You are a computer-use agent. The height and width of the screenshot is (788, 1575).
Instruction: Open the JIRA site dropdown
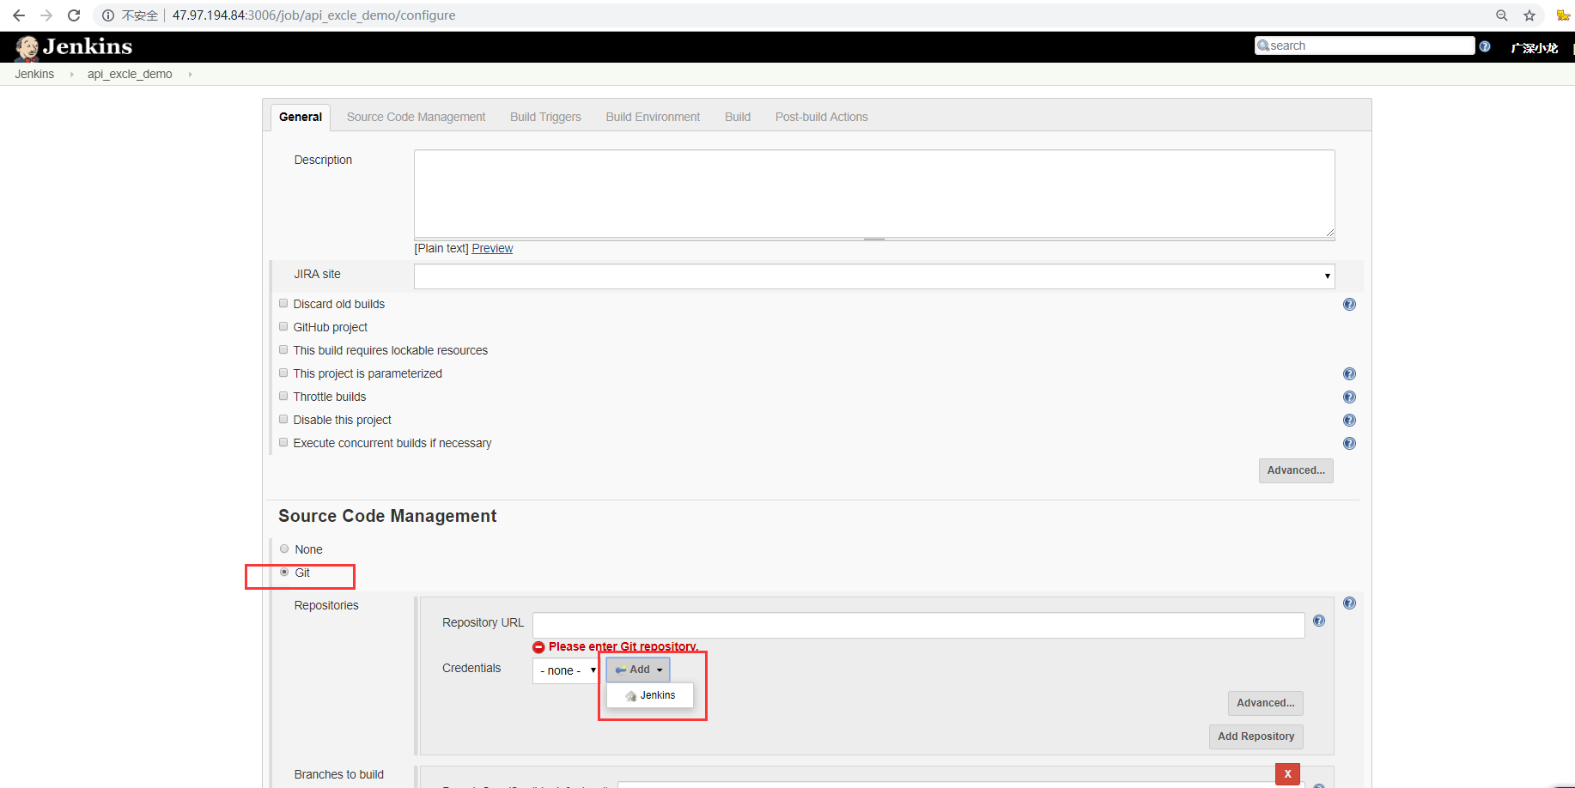pos(874,276)
